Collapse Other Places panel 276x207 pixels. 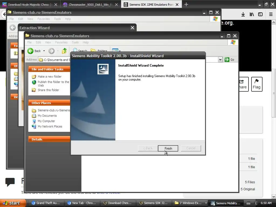(x=49, y=103)
